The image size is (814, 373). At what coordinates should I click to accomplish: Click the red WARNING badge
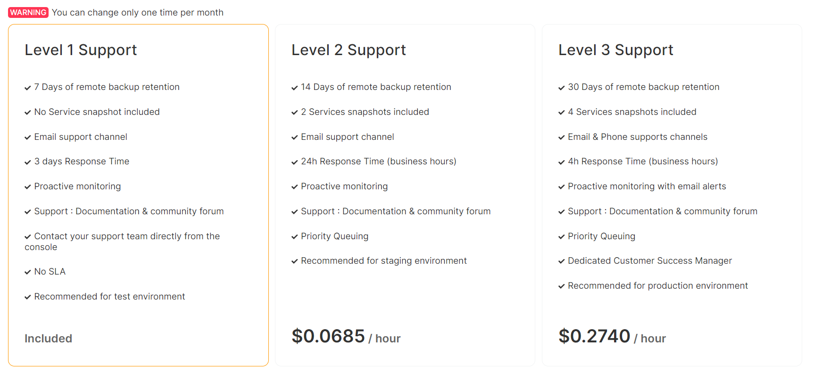click(x=28, y=12)
